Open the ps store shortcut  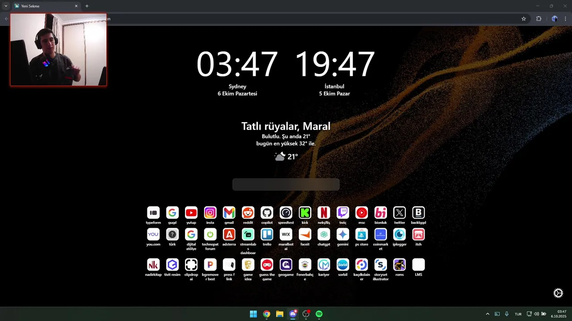(x=362, y=234)
